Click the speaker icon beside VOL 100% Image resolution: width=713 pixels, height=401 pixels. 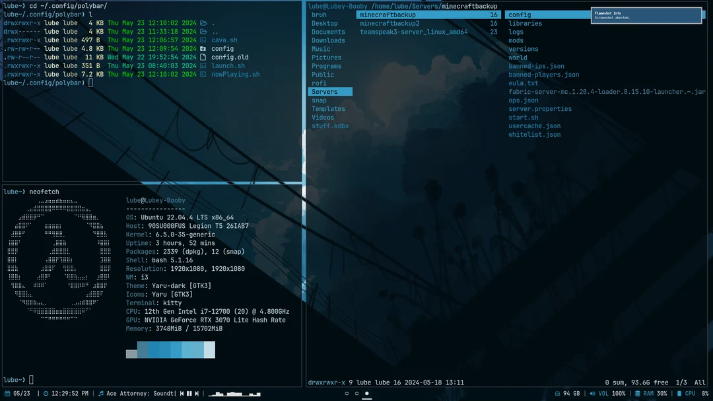(x=593, y=393)
